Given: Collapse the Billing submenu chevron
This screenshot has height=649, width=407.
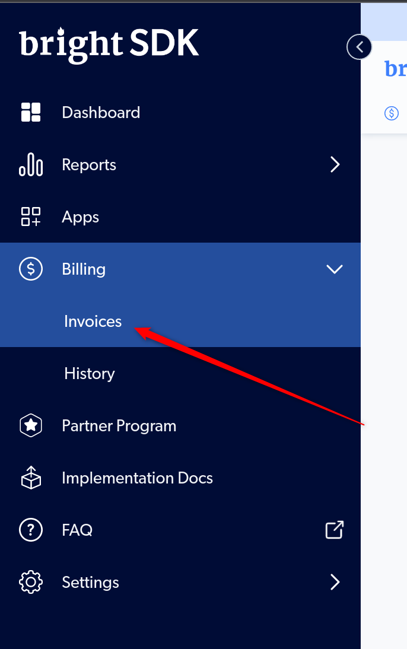Looking at the screenshot, I should coord(335,269).
